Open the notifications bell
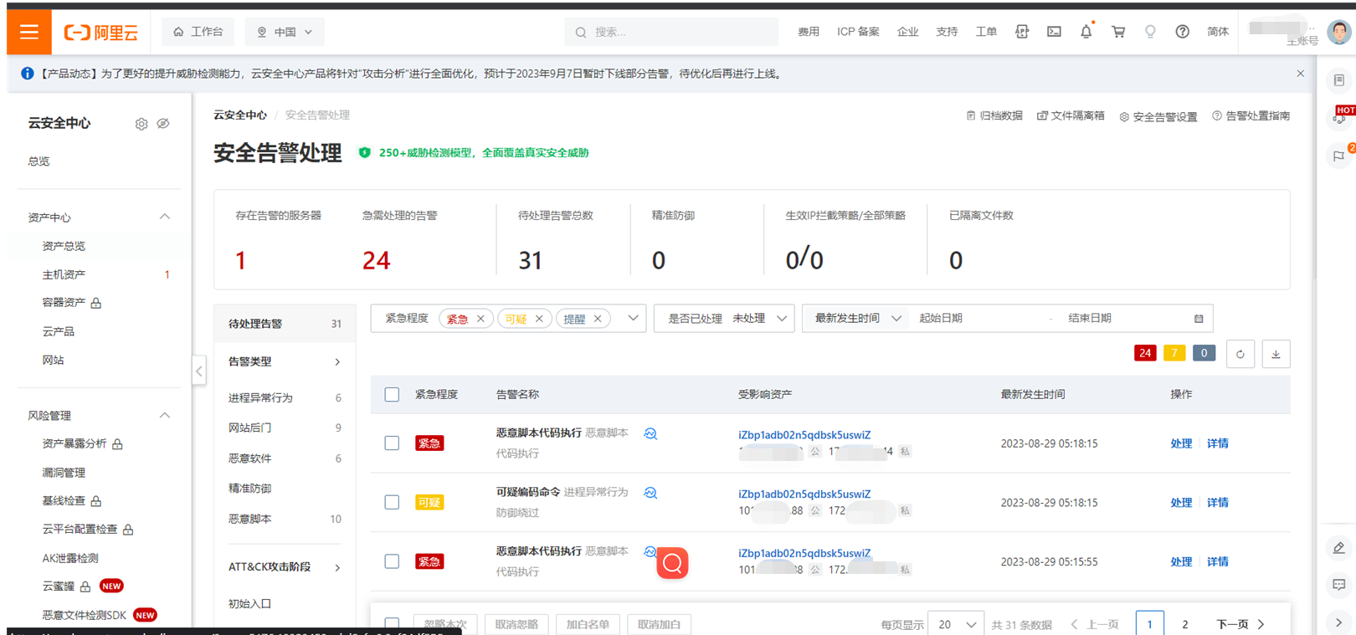The width and height of the screenshot is (1356, 635). click(x=1086, y=32)
